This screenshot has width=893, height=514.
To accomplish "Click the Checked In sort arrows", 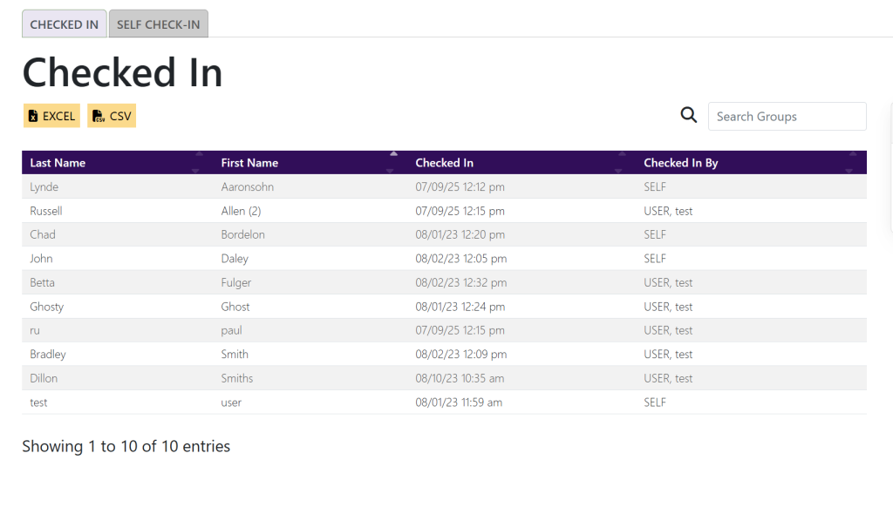I will pos(620,163).
